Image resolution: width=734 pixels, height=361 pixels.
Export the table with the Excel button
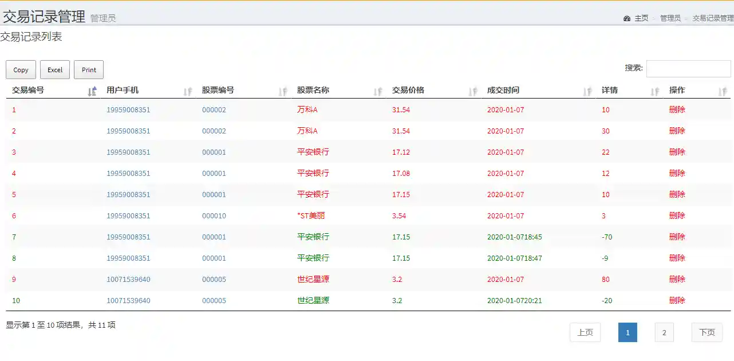(54, 69)
